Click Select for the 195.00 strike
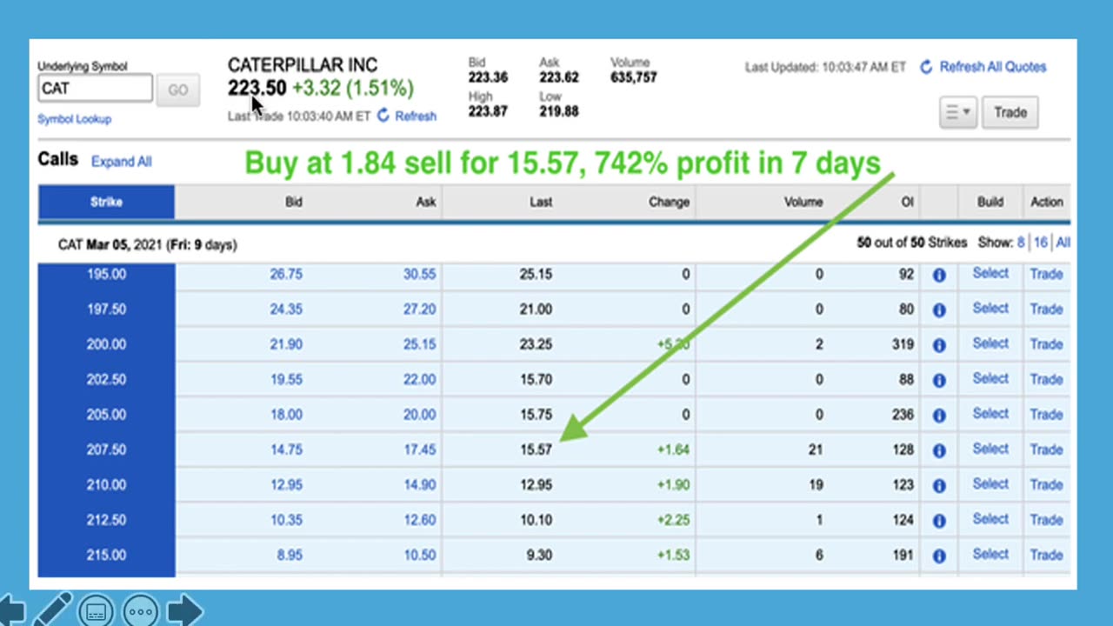This screenshot has height=626, width=1113. [x=990, y=273]
